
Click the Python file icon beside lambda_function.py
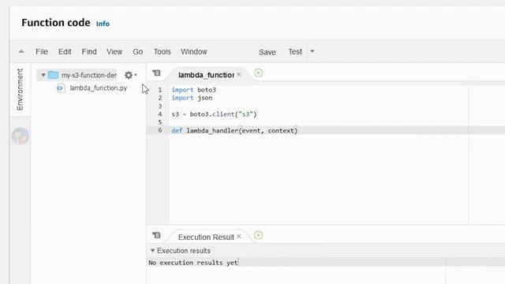click(x=61, y=88)
